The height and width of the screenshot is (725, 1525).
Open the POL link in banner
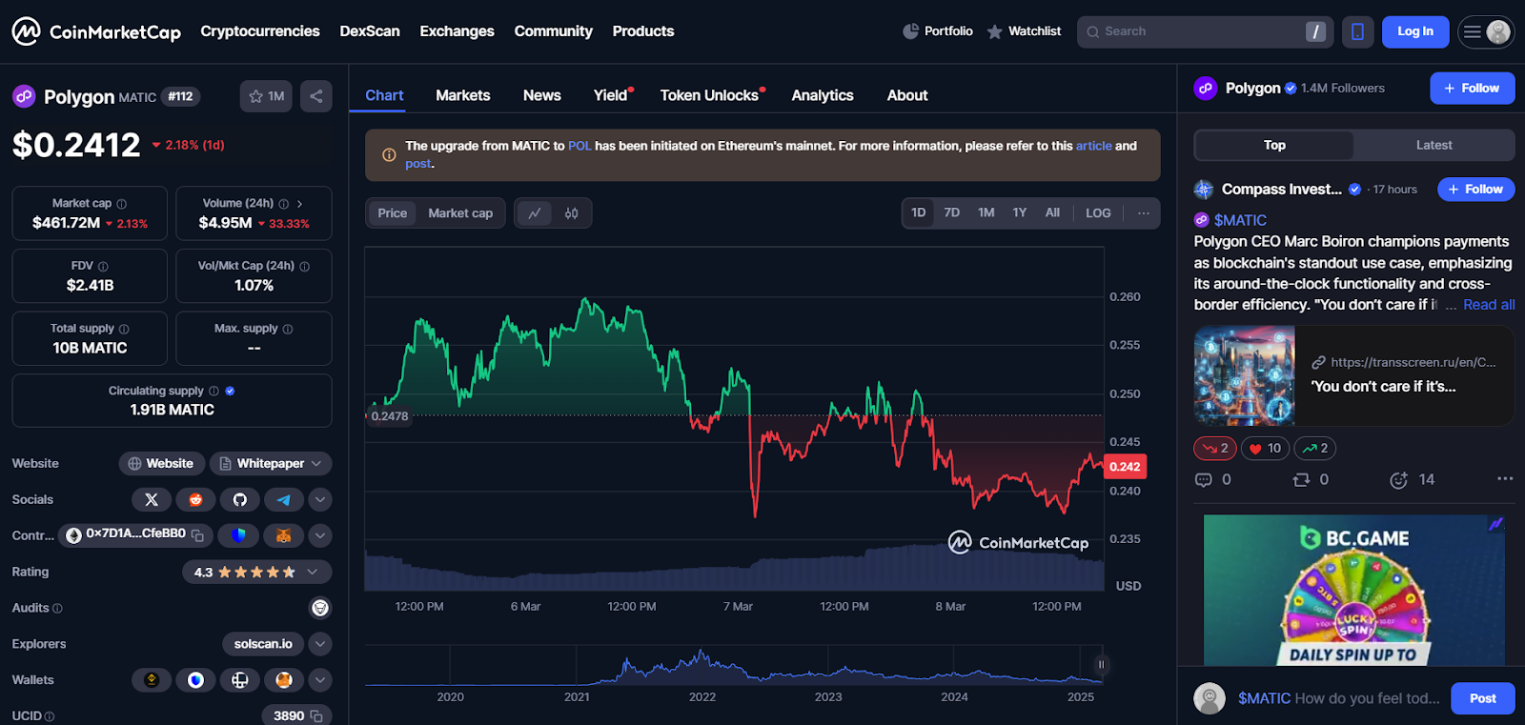[x=579, y=146]
